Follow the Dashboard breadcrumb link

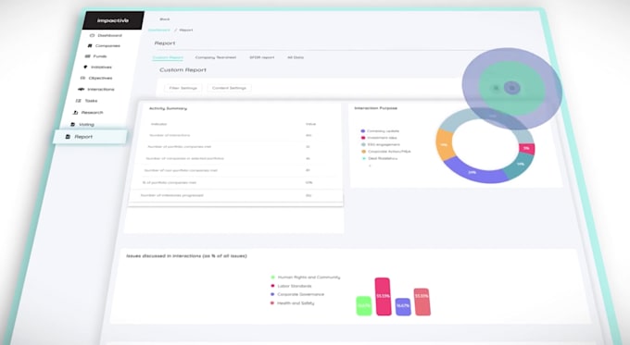tap(159, 30)
